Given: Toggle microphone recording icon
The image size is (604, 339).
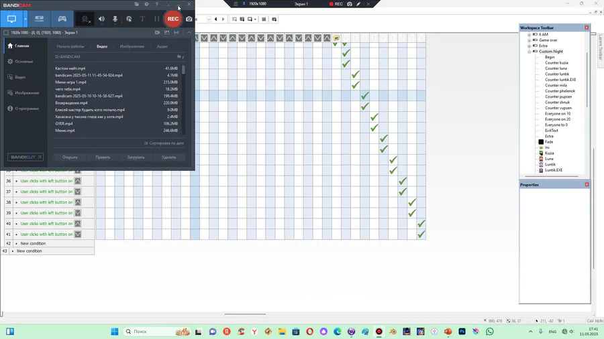Looking at the screenshot, I should pos(115,19).
